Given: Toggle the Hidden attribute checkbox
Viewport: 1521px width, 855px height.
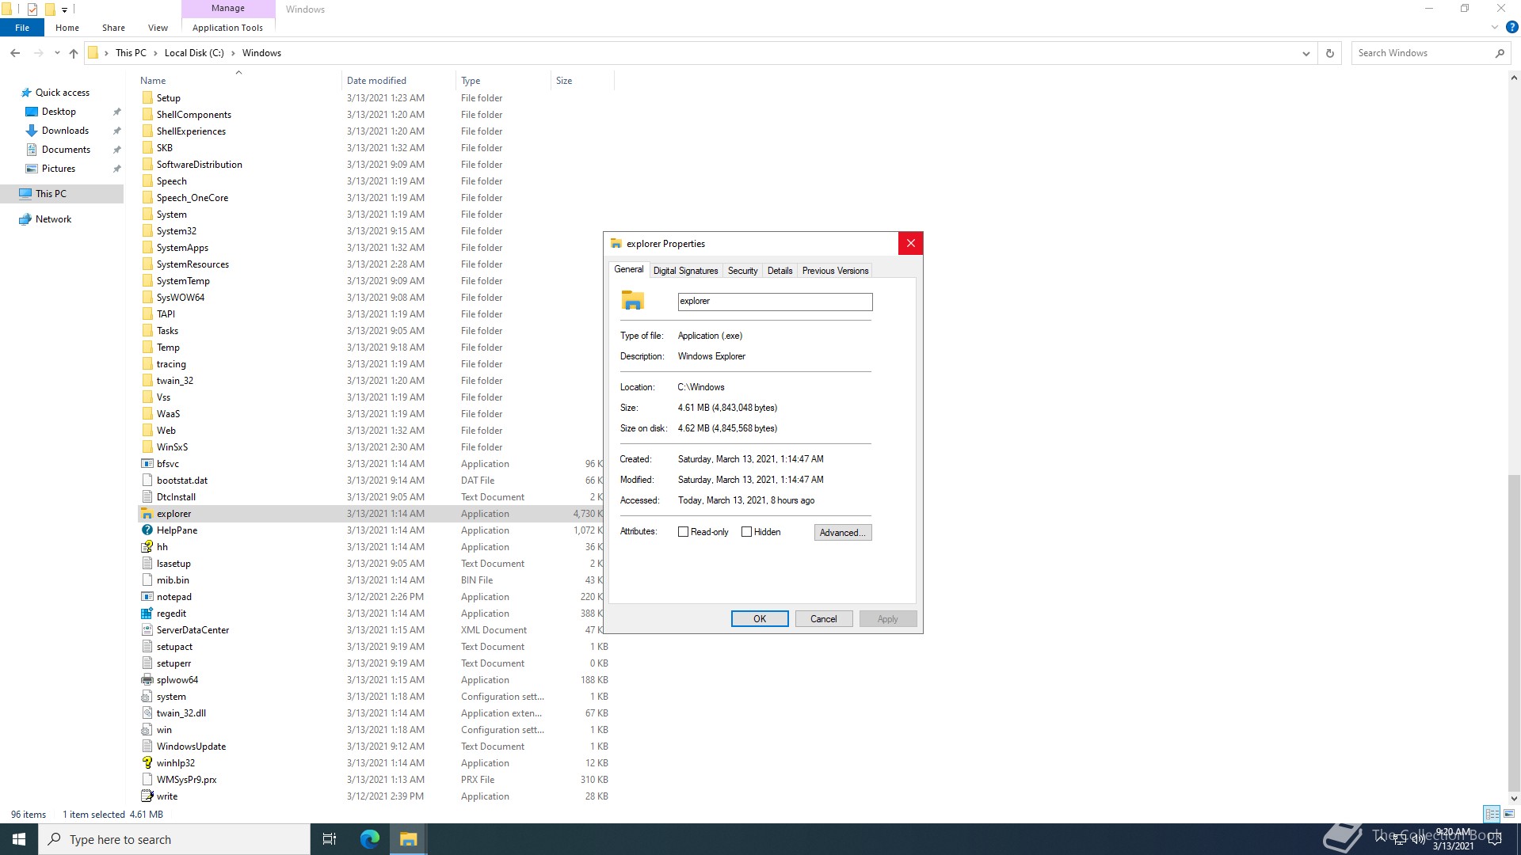Looking at the screenshot, I should coord(746,532).
